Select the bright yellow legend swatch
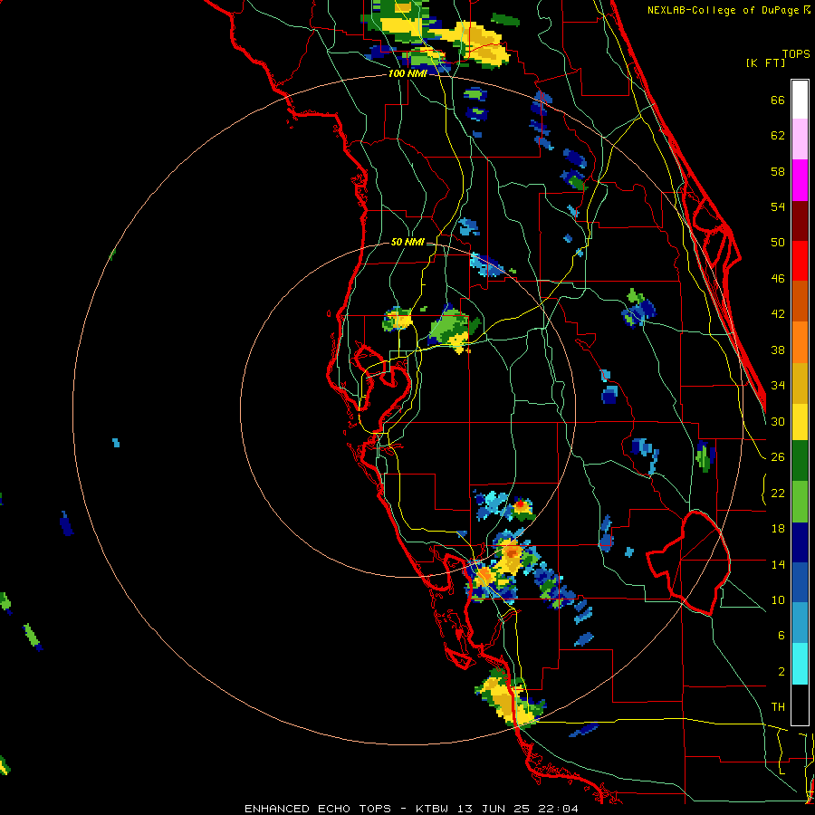815x815 pixels. [x=800, y=422]
